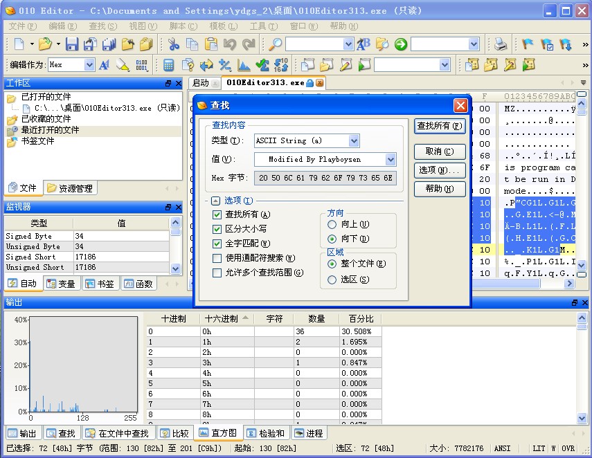The width and height of the screenshot is (592, 458).
Task: Select the 向上 (U) direction radio
Action: pyautogui.click(x=332, y=224)
